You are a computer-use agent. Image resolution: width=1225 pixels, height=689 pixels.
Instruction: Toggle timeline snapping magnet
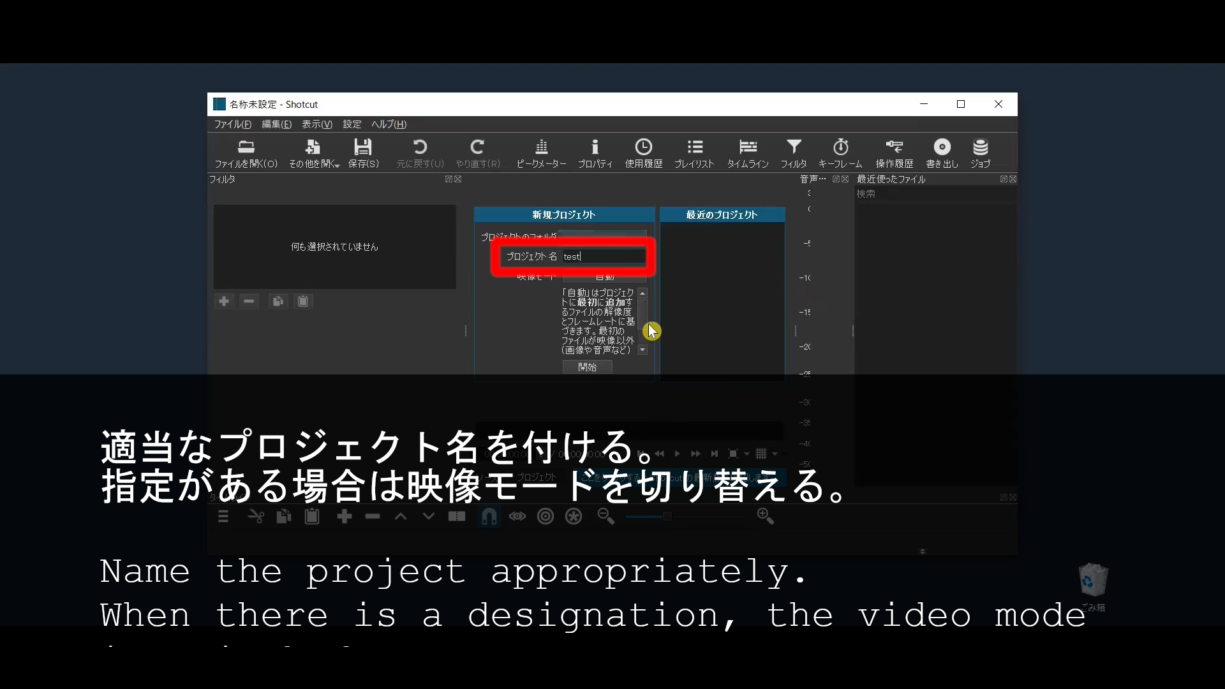[x=489, y=516]
